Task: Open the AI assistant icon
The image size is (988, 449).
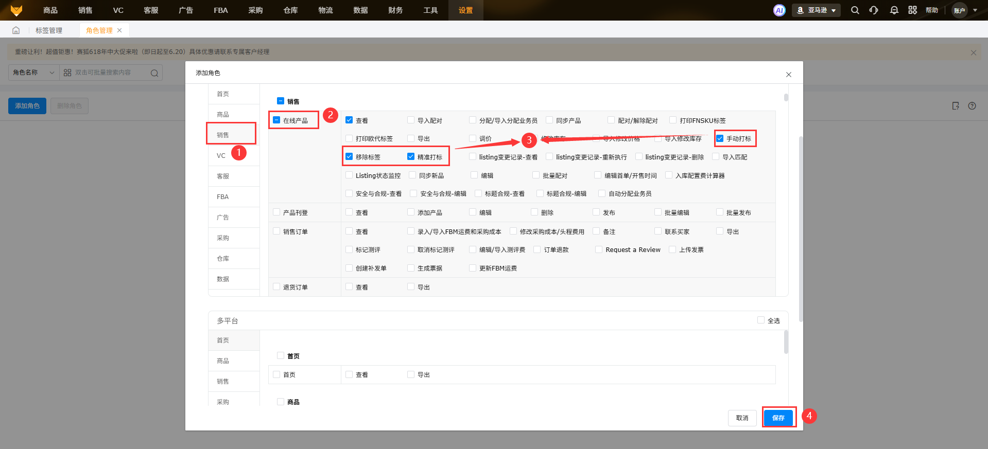Action: point(779,10)
